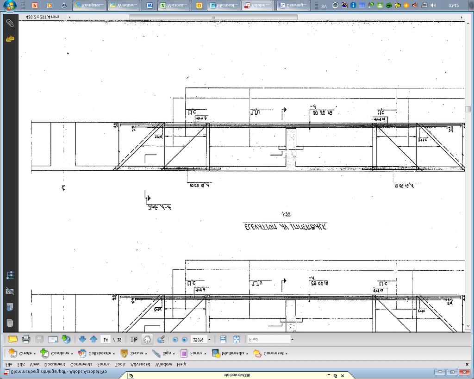This screenshot has height=379, width=474.
Task: Open the Comments panel speech bubble icon
Action: point(10,39)
